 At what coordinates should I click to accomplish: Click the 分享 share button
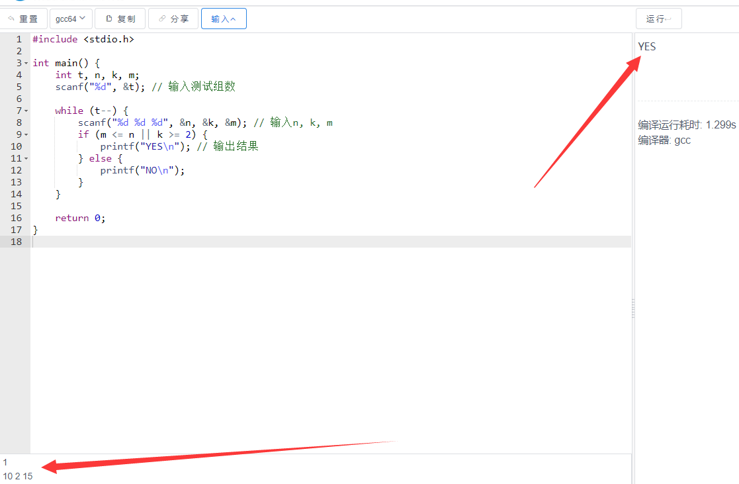pos(173,19)
